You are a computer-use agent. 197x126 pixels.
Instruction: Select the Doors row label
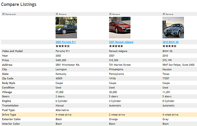point(6,97)
